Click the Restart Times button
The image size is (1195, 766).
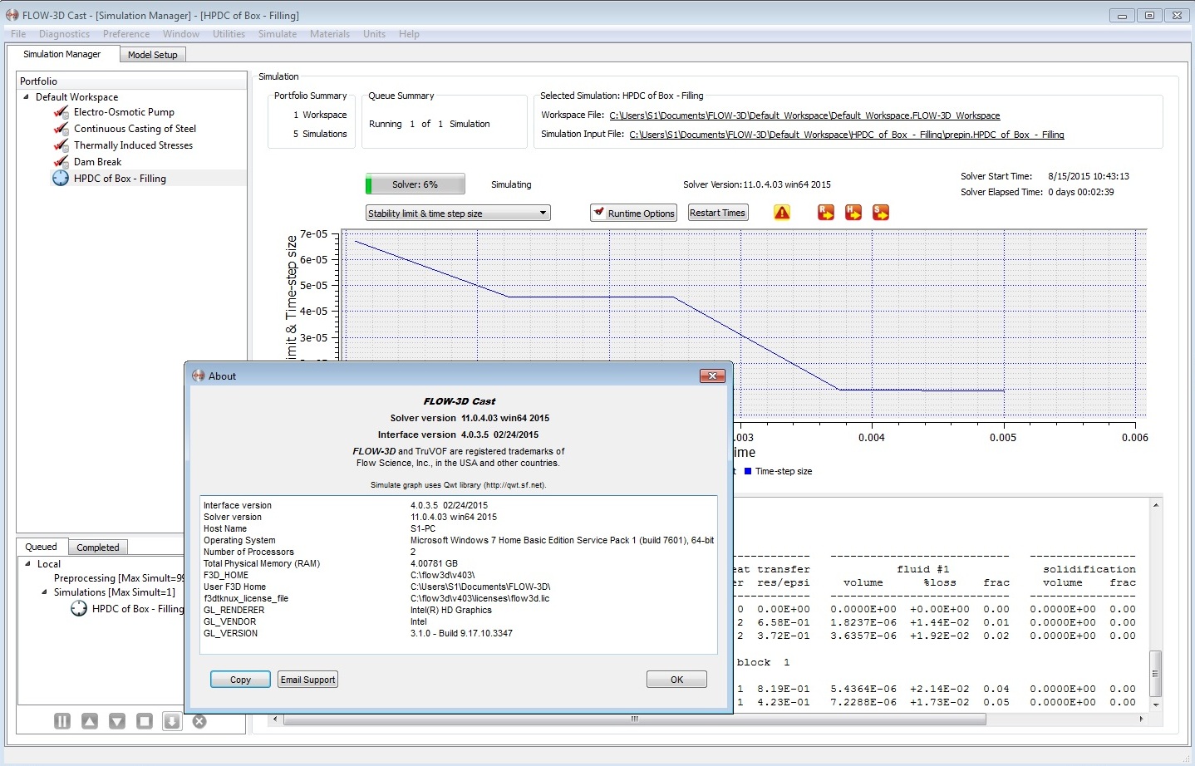717,213
